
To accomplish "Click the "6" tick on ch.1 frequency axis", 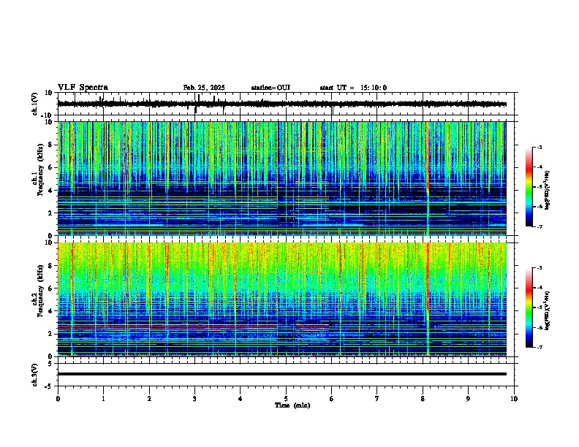I will coord(51,168).
